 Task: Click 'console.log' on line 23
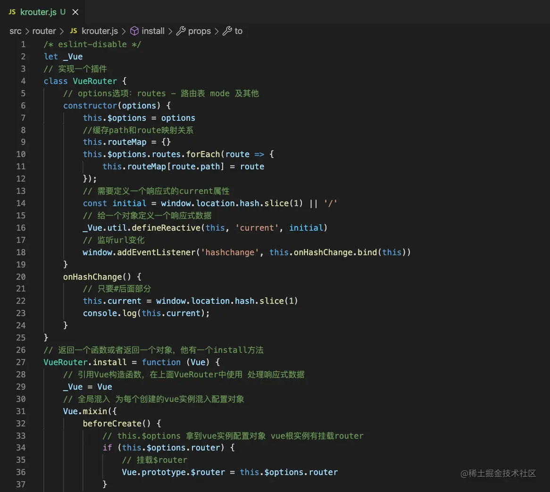point(109,314)
